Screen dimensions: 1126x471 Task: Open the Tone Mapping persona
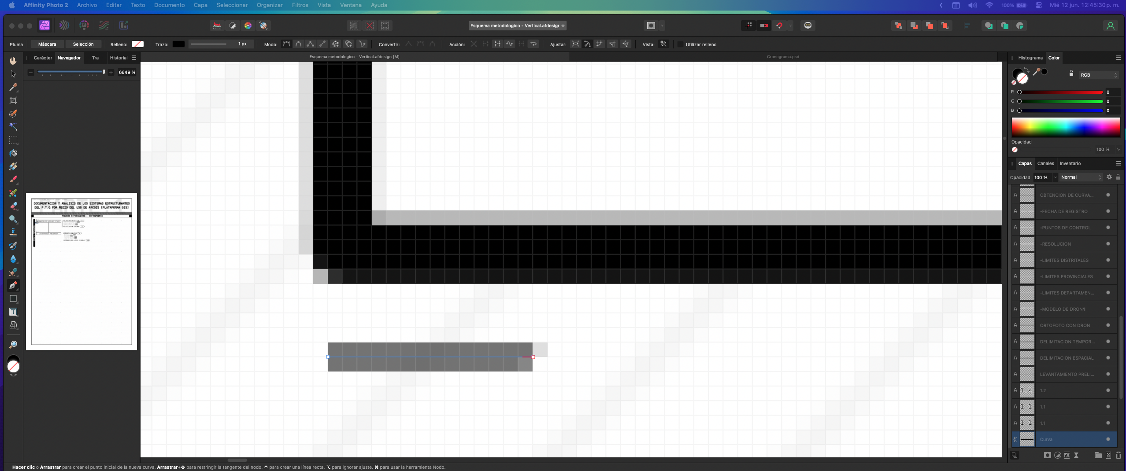click(x=104, y=26)
